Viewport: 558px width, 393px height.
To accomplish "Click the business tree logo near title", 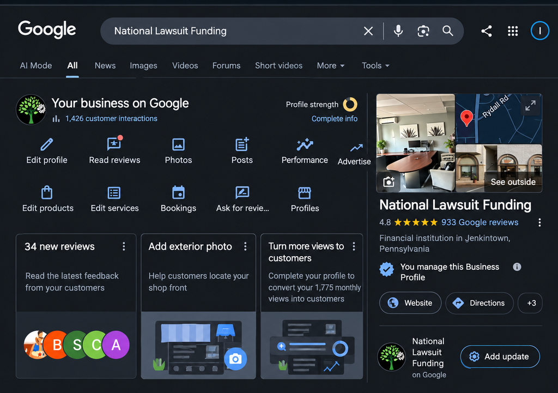I will tap(31, 110).
